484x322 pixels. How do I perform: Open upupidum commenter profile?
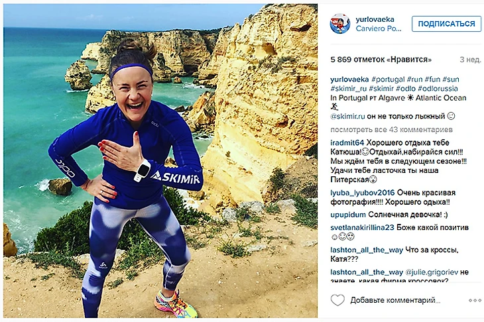348,215
